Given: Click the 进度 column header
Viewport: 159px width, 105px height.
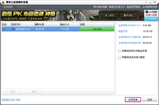Looking at the screenshot, I should coord(97,24).
